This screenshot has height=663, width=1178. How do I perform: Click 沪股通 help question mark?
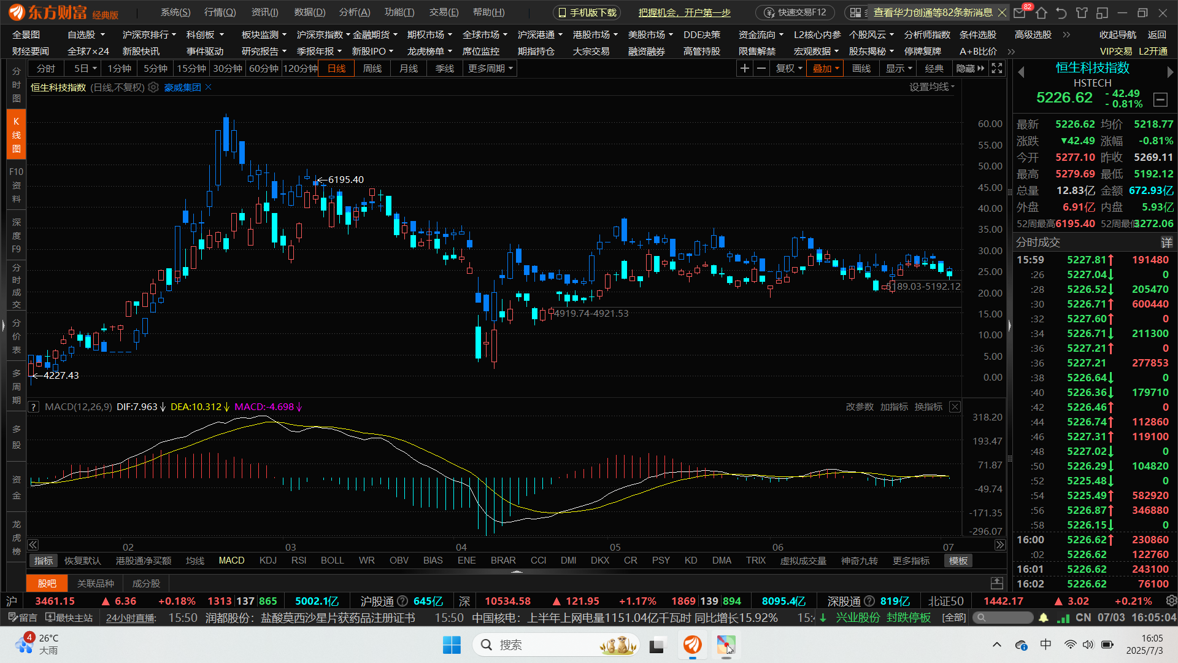[x=402, y=601]
